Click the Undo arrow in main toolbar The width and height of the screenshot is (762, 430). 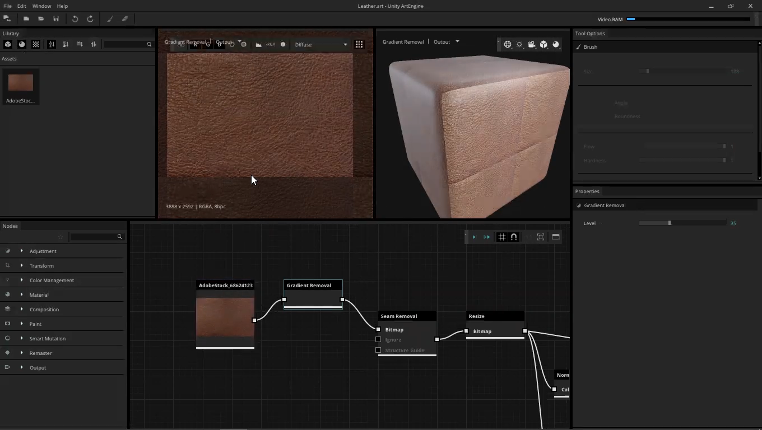click(75, 18)
